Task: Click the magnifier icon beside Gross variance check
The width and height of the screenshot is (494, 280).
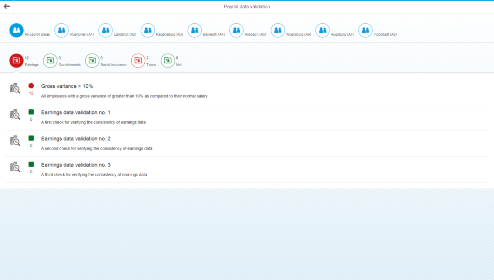Action: coord(15,88)
